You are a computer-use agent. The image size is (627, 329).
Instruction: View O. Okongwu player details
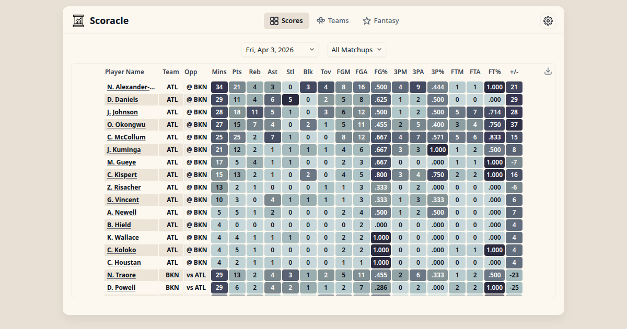(x=126, y=125)
